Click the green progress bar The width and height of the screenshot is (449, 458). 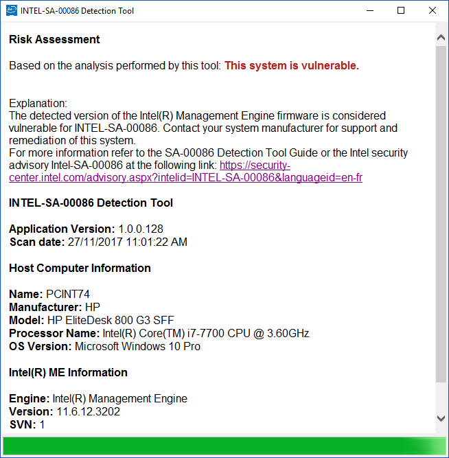[224, 446]
